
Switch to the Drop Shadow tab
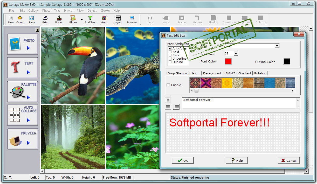tap(177, 73)
